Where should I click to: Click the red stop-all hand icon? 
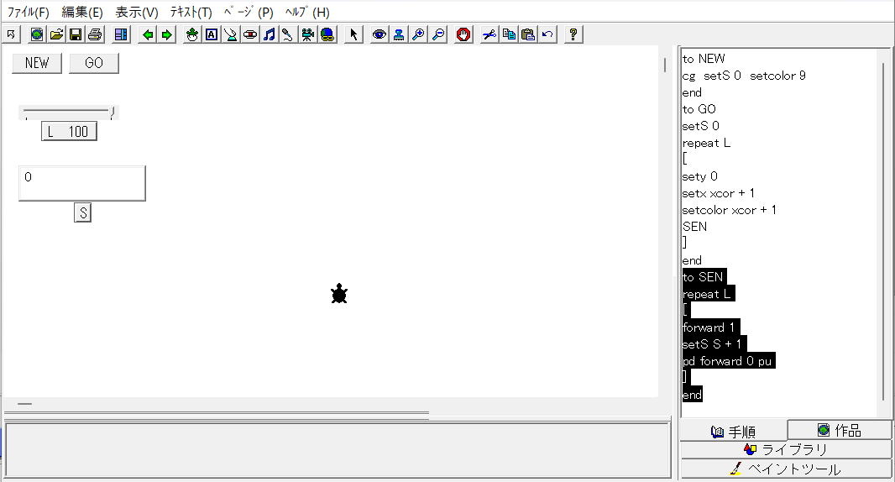pos(463,34)
